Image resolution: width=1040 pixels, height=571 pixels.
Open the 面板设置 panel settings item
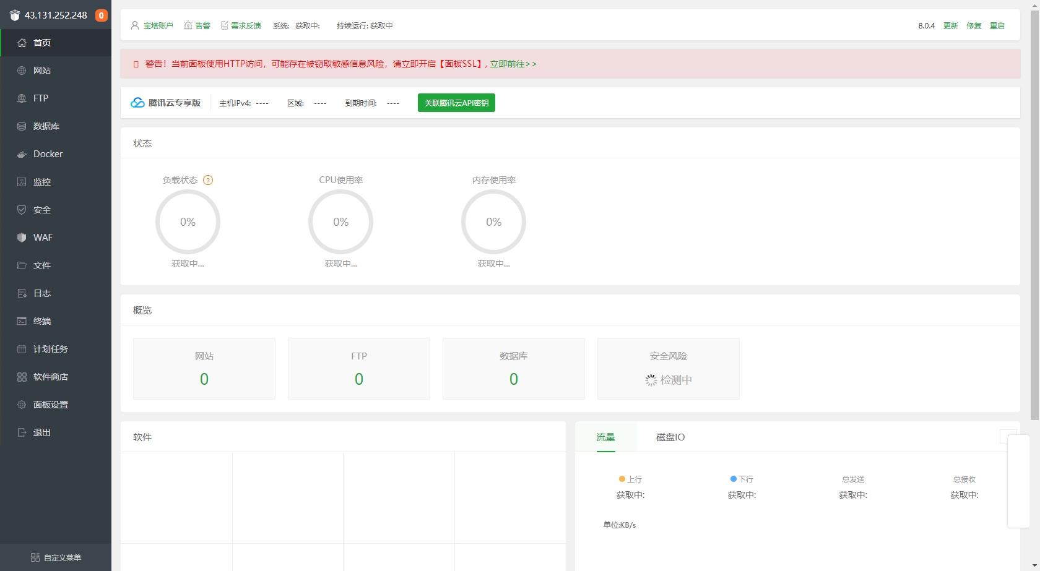pyautogui.click(x=56, y=405)
